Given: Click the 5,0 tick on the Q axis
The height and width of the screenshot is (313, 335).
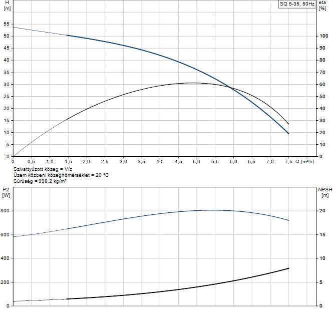Looking at the screenshot, I should coord(197,162).
